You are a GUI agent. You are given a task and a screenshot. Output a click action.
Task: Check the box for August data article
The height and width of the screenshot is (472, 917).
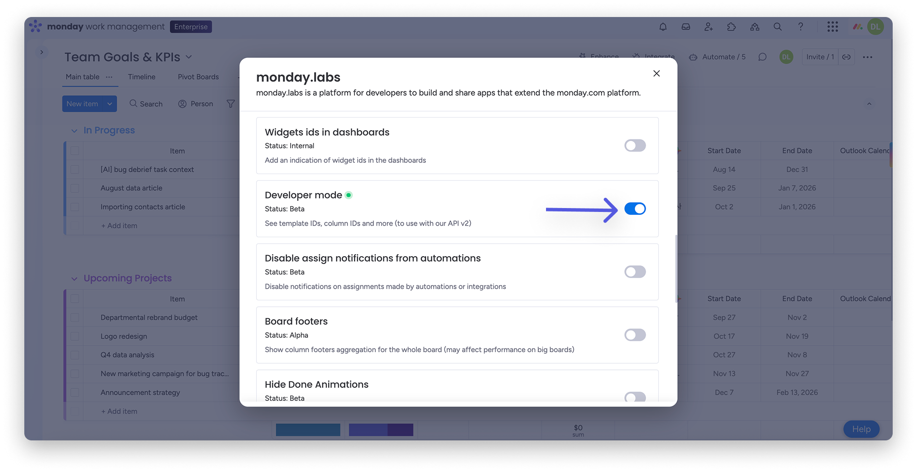(x=75, y=188)
